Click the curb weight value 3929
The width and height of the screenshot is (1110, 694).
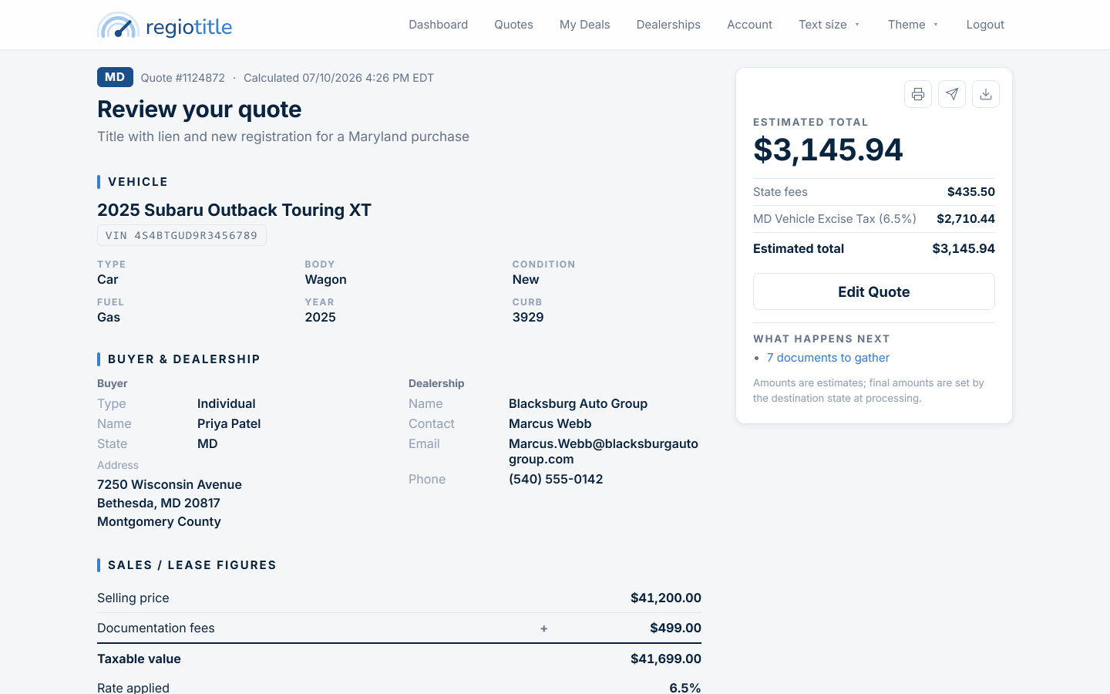click(x=528, y=317)
